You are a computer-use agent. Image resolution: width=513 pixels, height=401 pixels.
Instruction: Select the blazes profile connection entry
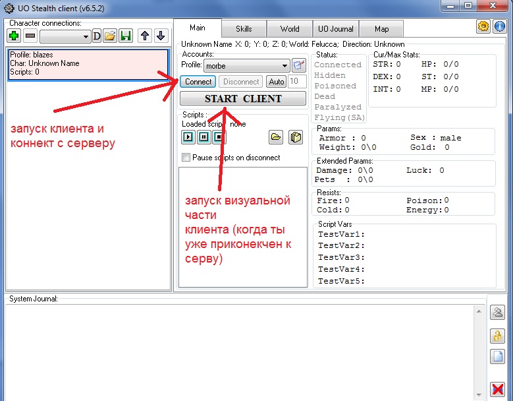pos(88,64)
